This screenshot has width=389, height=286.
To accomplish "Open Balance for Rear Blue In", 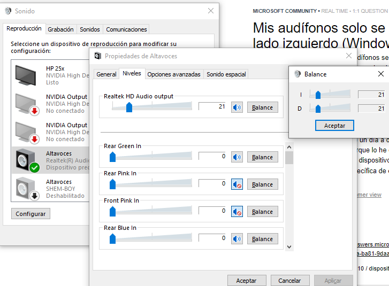I will click(263, 238).
